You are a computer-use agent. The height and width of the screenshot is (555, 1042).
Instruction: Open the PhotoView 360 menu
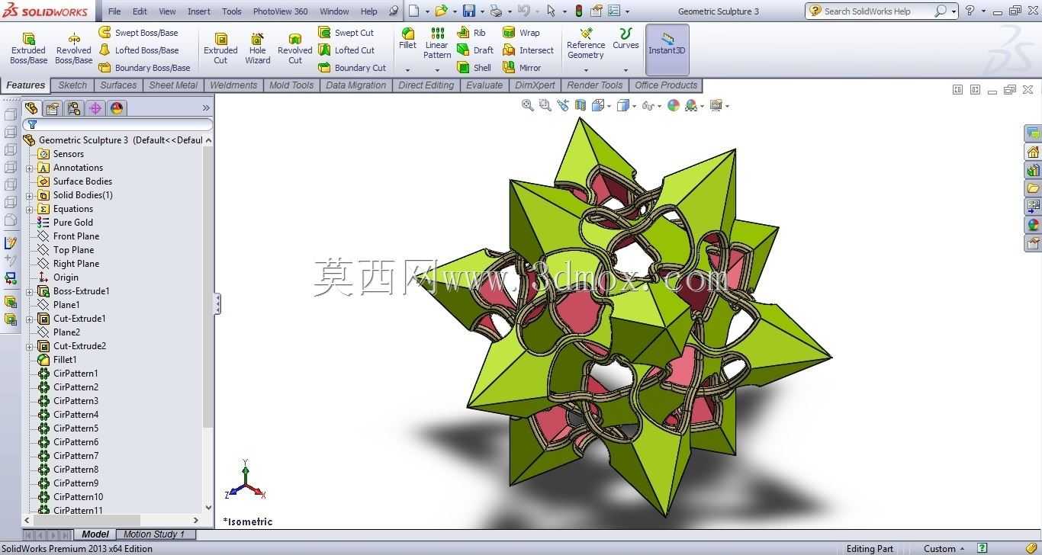281,11
